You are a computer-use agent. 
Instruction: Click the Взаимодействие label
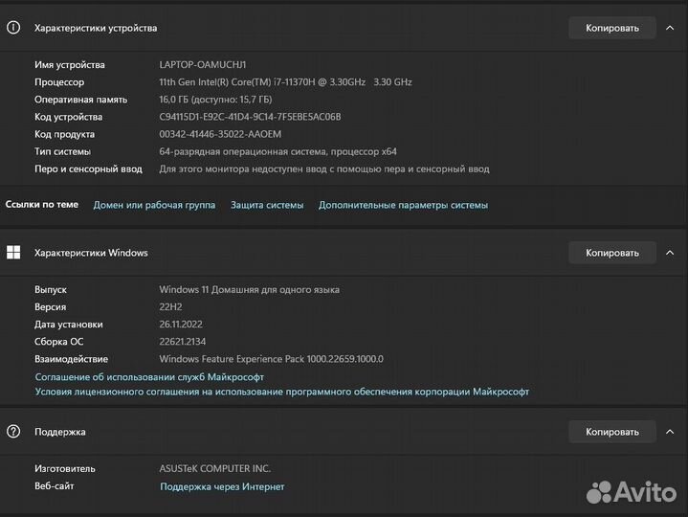71,359
